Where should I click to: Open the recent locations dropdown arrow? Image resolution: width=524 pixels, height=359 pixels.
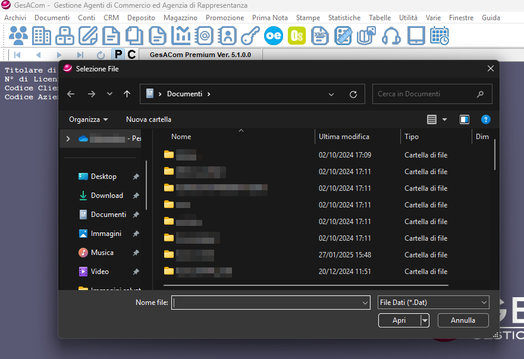[x=109, y=94]
